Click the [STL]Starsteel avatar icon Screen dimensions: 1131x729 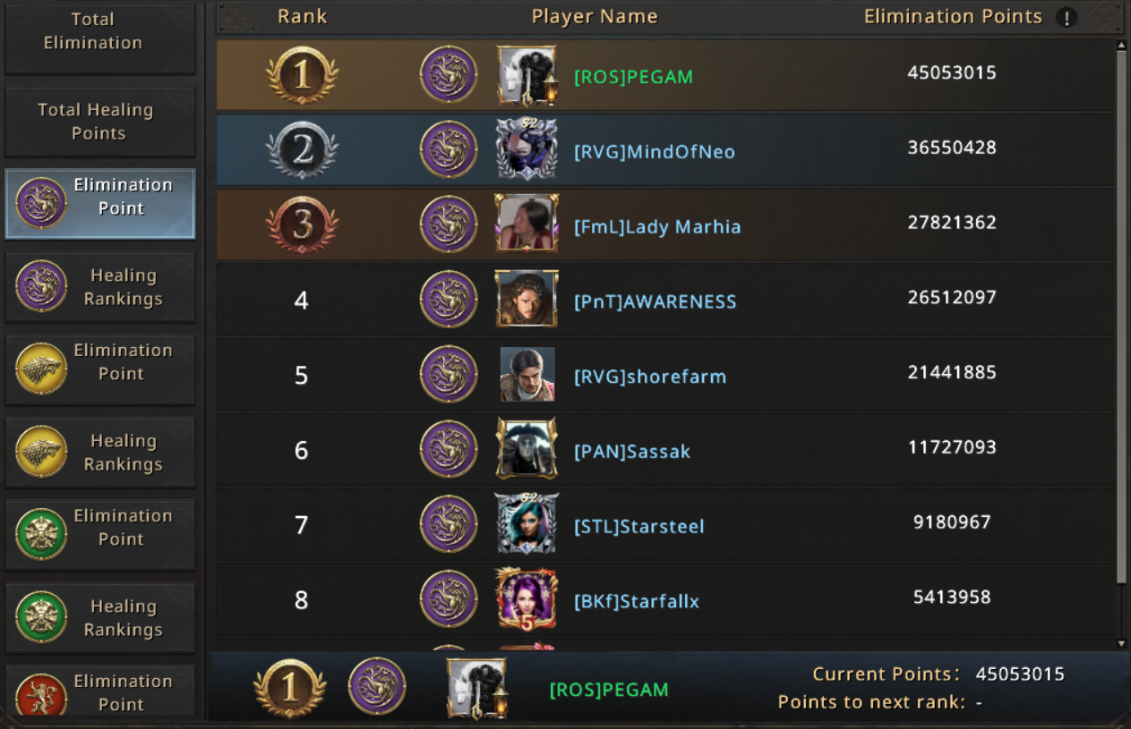[x=527, y=524]
